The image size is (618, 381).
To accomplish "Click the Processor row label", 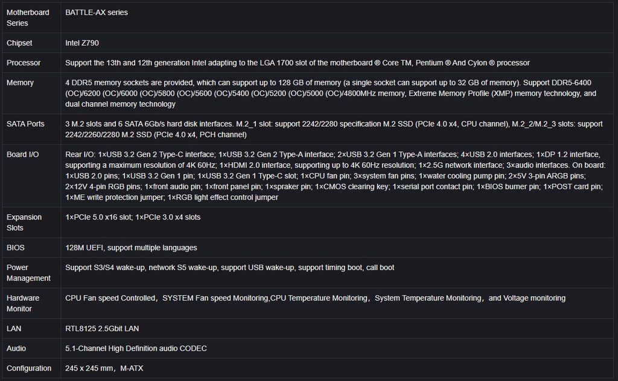I will tap(24, 63).
